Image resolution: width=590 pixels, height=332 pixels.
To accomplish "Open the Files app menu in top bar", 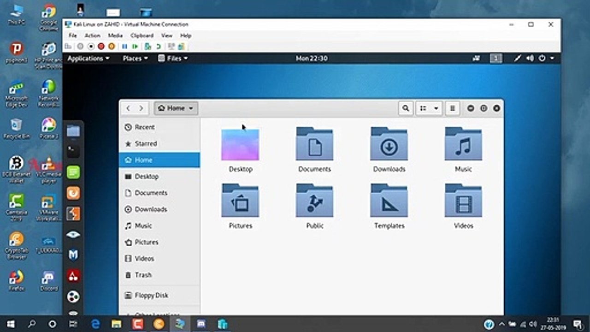I will click(173, 59).
